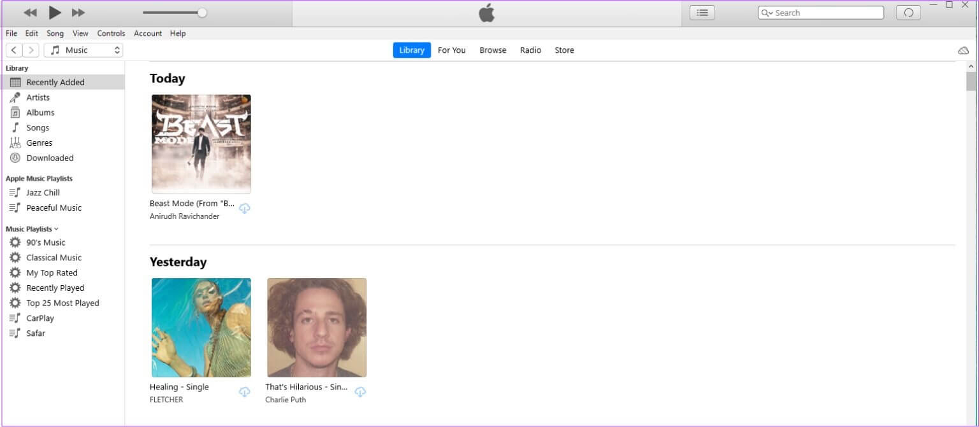Click the Apple logo in display area

coord(487,13)
